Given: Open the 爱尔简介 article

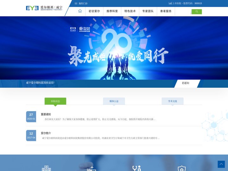Looking at the screenshot, I should 46,133.
